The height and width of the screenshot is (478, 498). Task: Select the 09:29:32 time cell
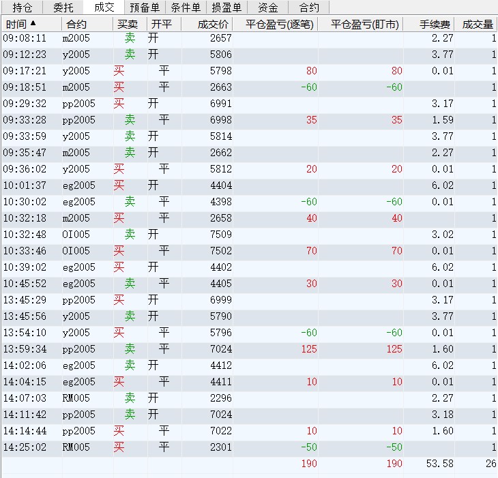click(25, 104)
